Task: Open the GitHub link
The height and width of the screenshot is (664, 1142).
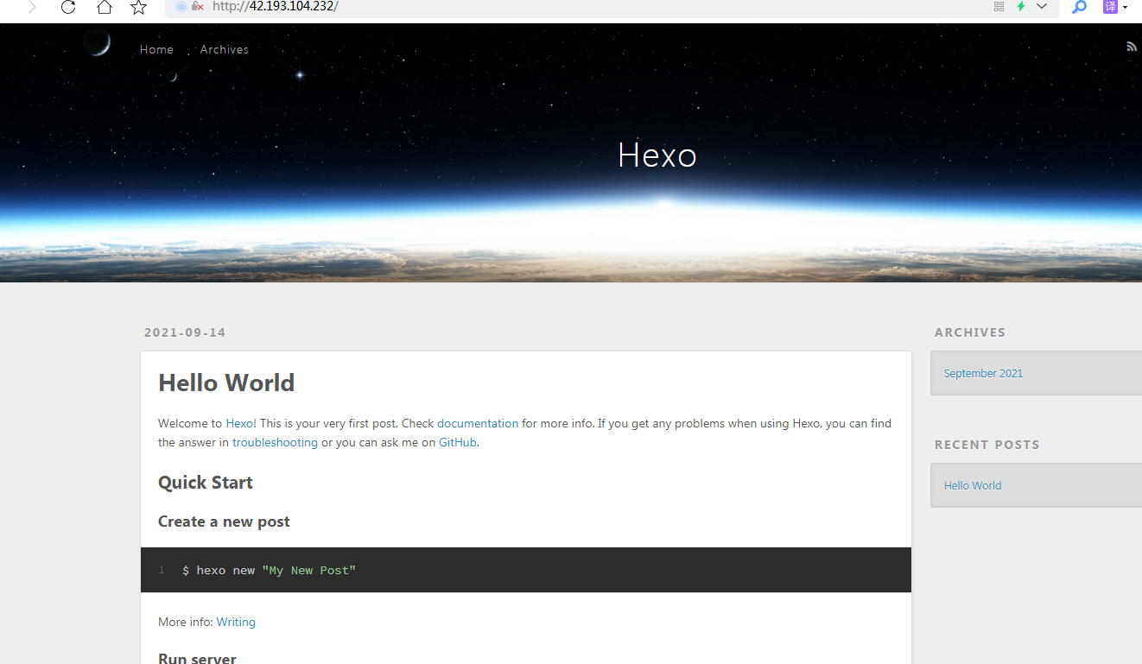Action: 458,442
